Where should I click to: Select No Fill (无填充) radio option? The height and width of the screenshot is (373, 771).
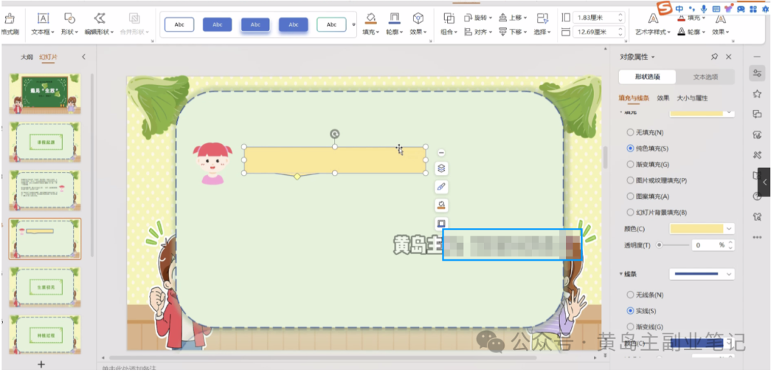click(630, 132)
